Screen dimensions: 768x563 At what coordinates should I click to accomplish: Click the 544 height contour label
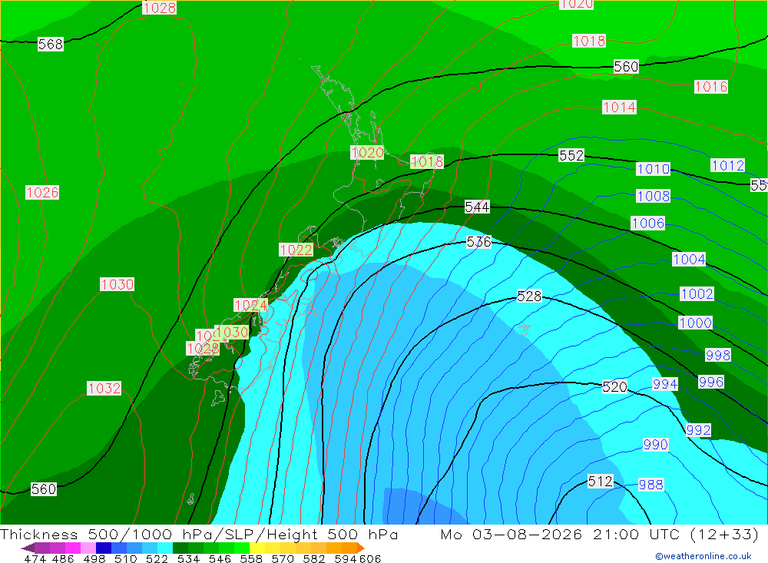477,207
